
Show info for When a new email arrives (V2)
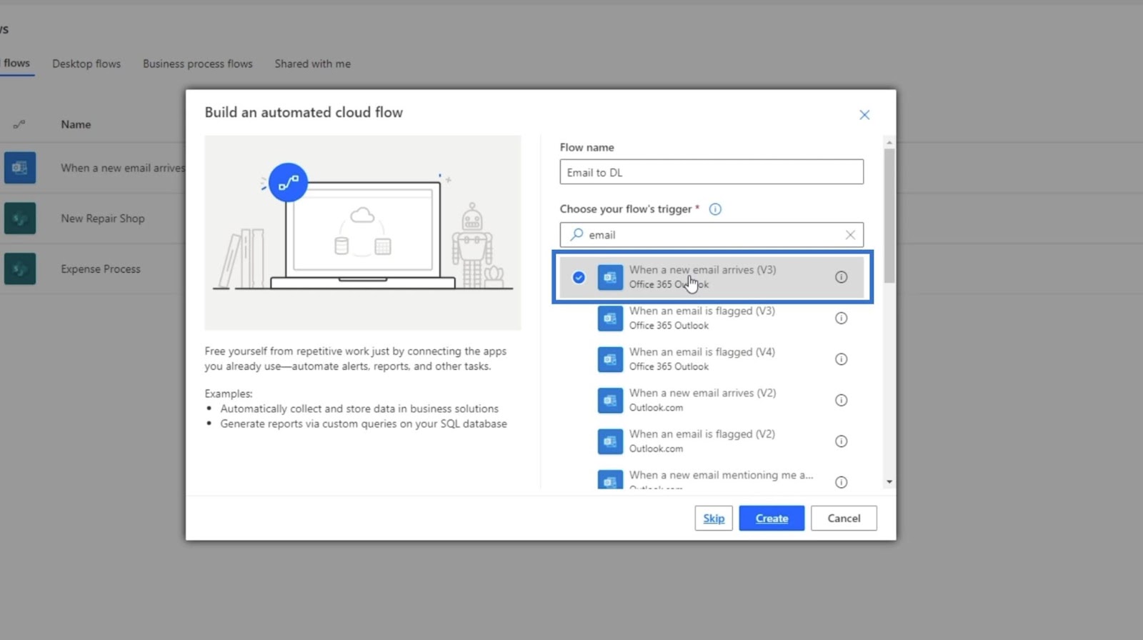(x=842, y=400)
